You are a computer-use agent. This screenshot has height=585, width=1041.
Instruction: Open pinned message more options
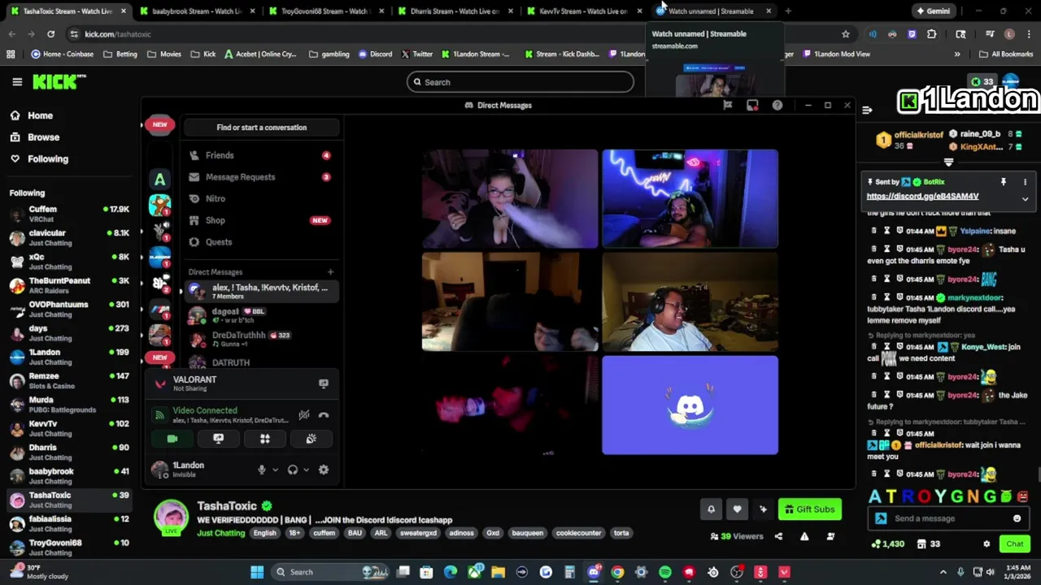[1025, 182]
